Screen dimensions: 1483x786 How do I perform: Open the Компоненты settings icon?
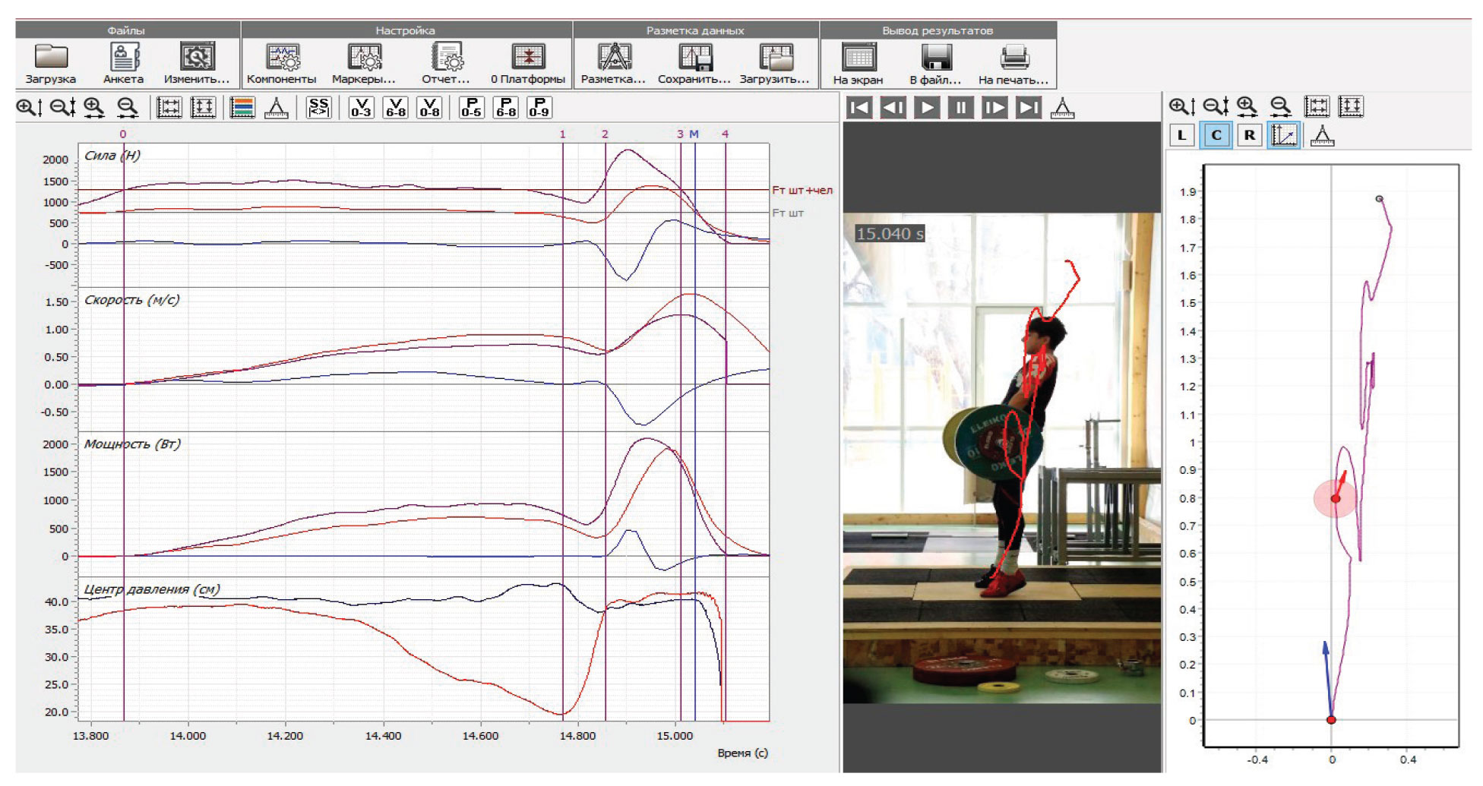pos(282,58)
